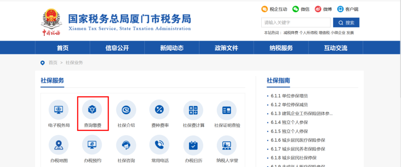Go to 信息公开 in navigation bar
The width and height of the screenshot is (401, 167).
click(117, 48)
